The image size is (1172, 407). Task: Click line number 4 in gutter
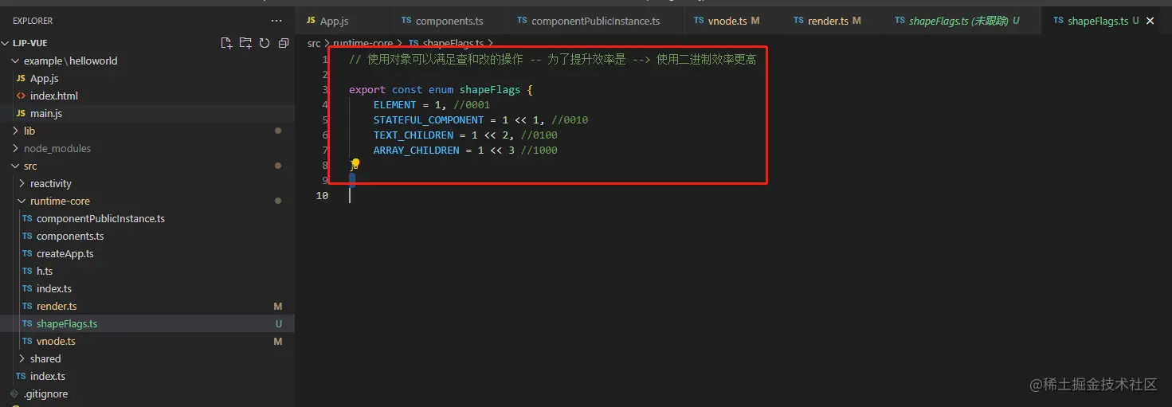click(324, 104)
